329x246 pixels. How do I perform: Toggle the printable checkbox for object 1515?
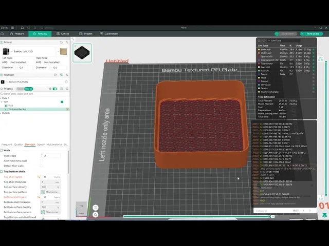[x=62, y=102]
